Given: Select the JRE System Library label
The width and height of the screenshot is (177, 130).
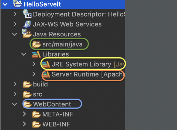Looking at the screenshot, I should coord(81,64).
